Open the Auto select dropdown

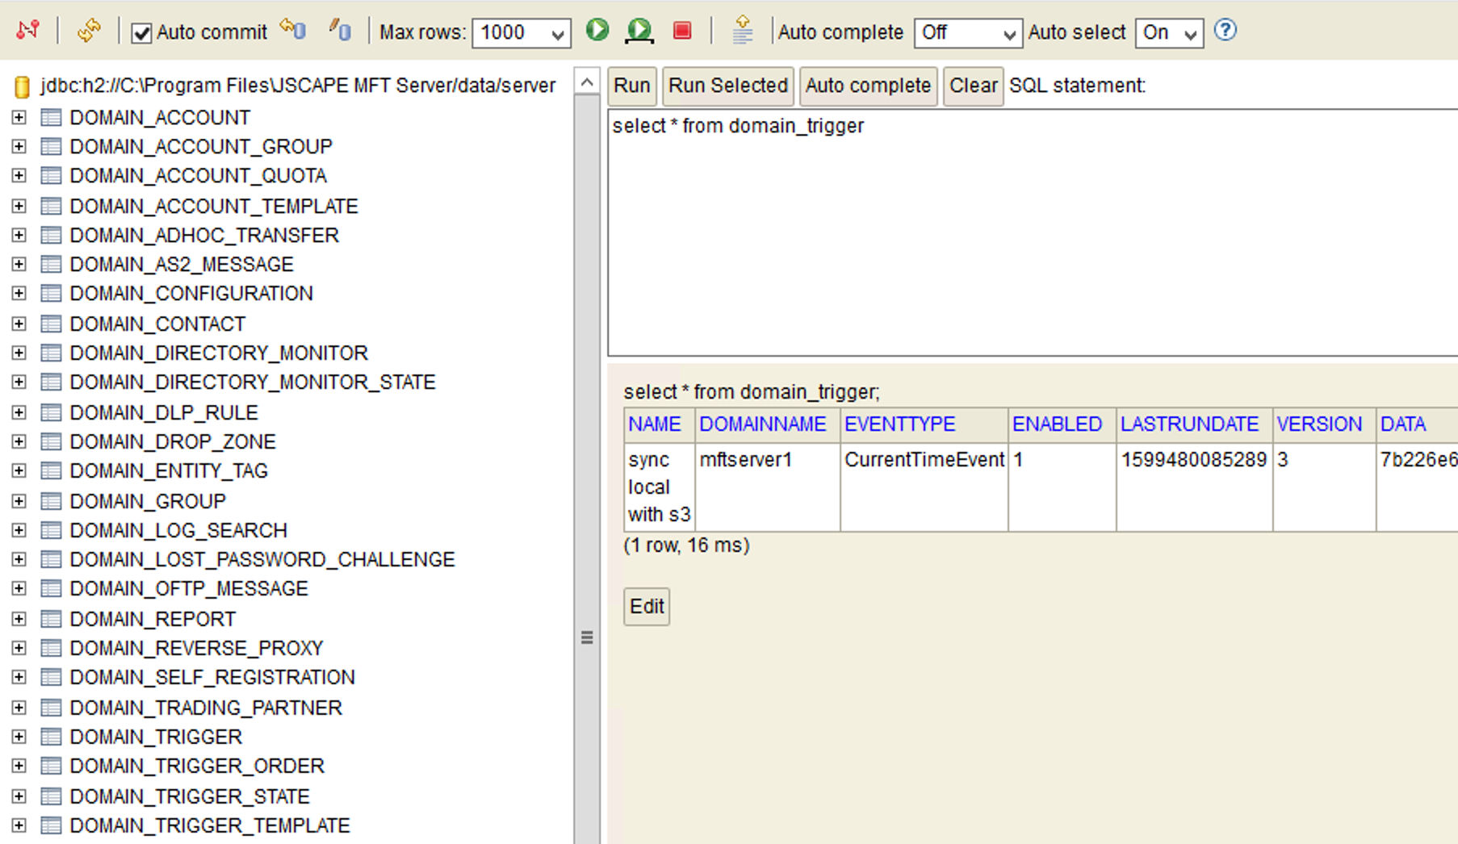[x=1169, y=33]
